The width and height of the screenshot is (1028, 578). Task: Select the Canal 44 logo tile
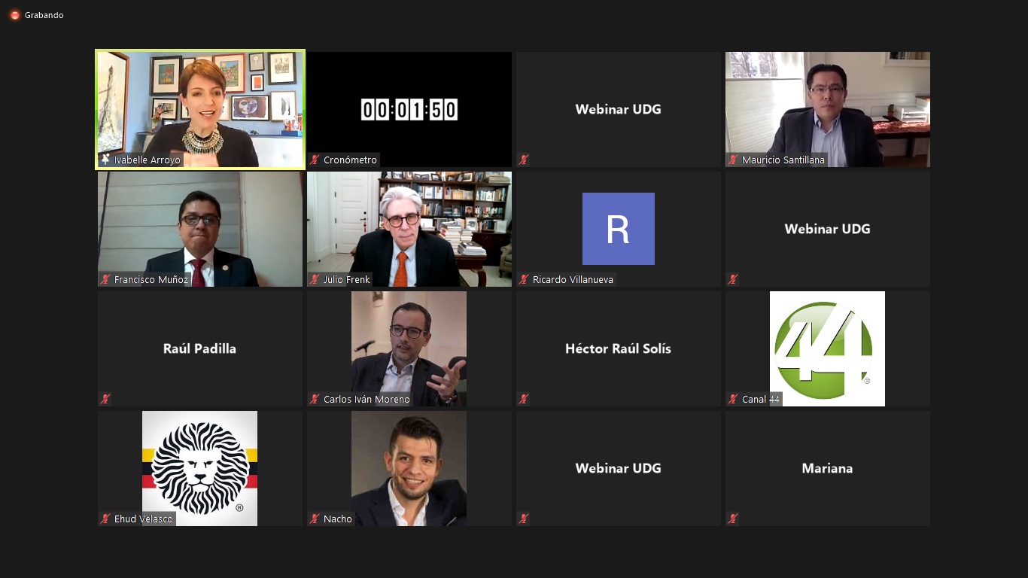pyautogui.click(x=828, y=348)
